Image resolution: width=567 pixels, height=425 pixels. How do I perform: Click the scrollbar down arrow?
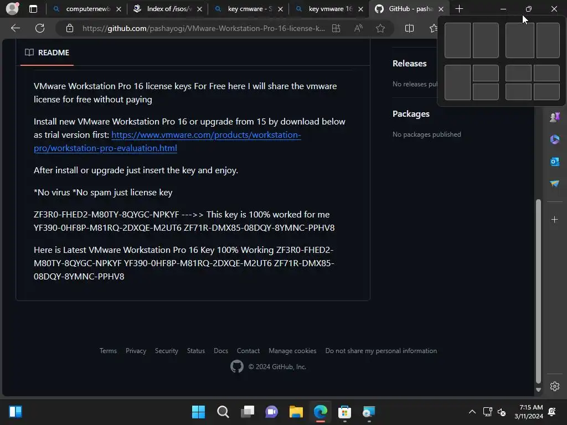click(x=538, y=390)
